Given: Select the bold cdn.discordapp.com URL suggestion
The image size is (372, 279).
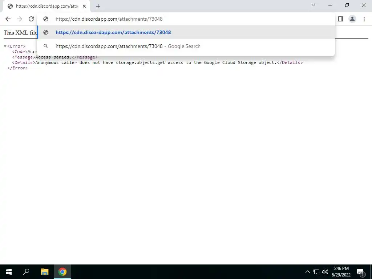Looking at the screenshot, I should coord(186,32).
